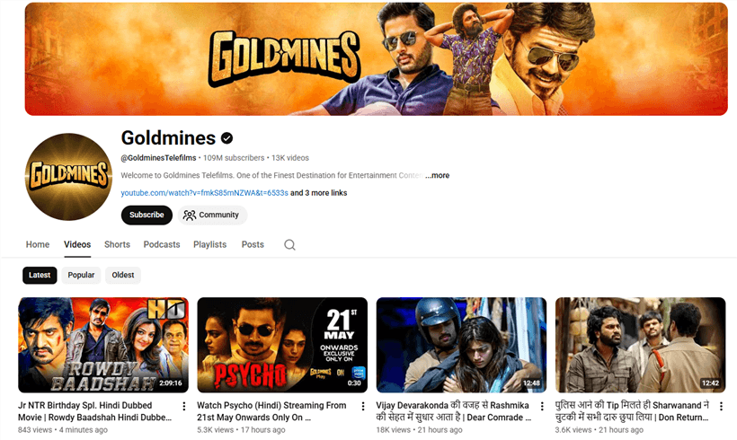Sort videos by Latest
737x440 pixels.
pos(40,275)
